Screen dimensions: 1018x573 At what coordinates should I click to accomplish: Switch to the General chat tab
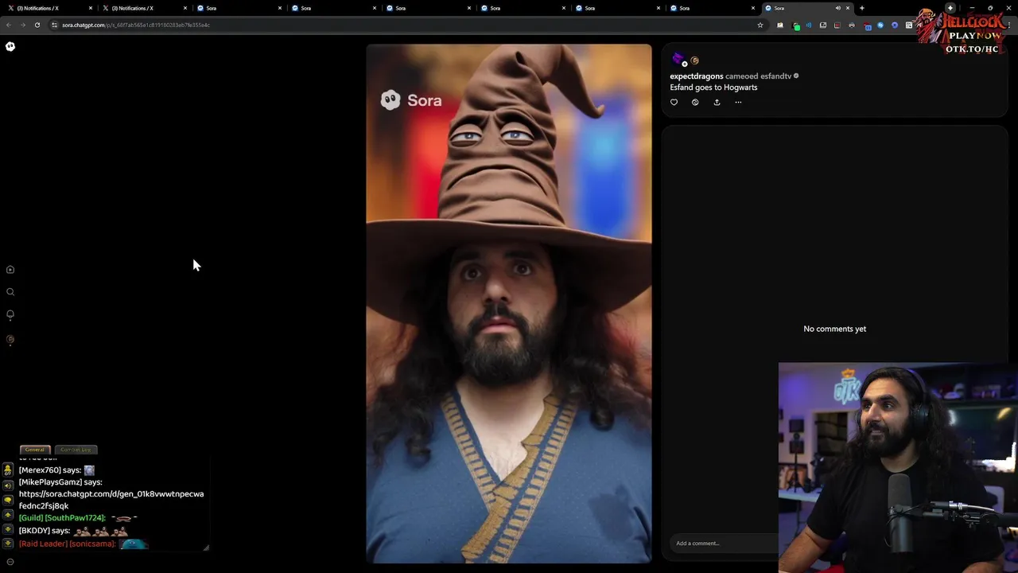coord(35,450)
